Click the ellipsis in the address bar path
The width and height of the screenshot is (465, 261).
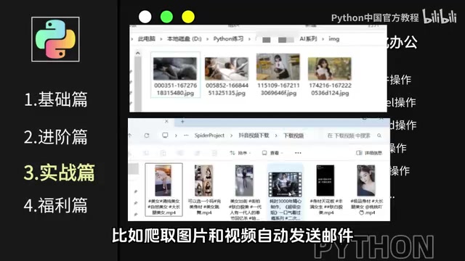coord(186,136)
